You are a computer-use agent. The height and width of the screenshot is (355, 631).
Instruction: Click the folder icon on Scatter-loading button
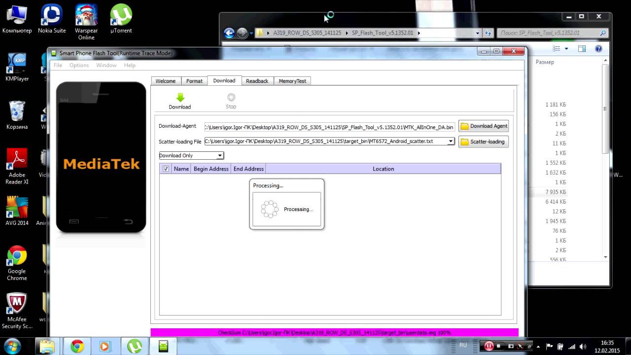pyautogui.click(x=464, y=142)
